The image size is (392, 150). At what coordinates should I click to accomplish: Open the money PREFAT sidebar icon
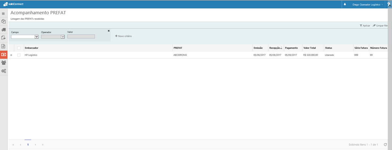point(4,54)
